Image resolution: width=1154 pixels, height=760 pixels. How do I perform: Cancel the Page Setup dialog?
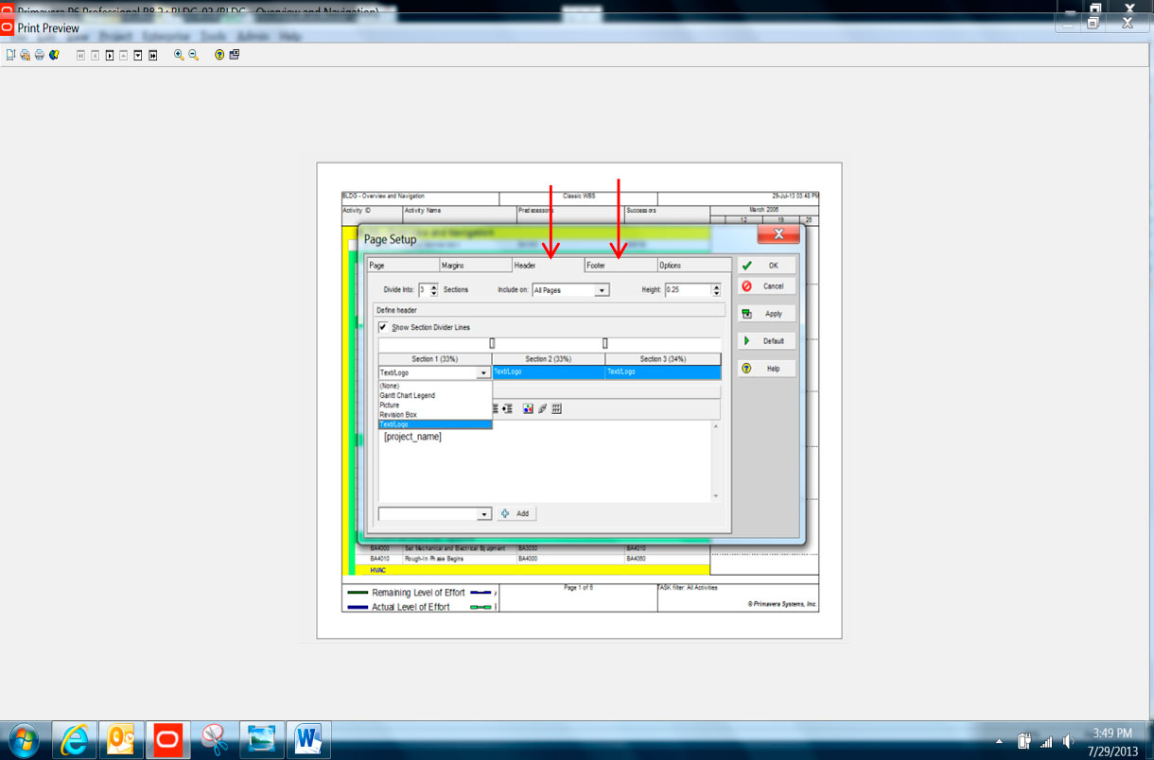pos(767,285)
